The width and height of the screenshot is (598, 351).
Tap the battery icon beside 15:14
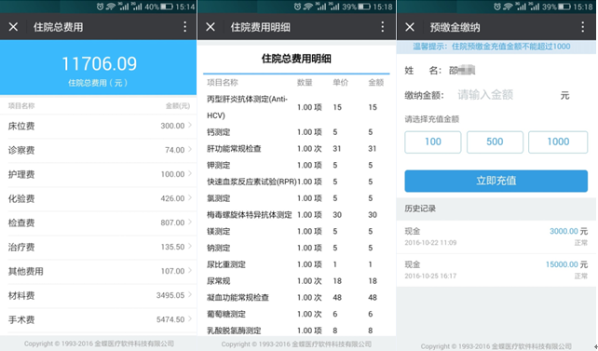[167, 7]
